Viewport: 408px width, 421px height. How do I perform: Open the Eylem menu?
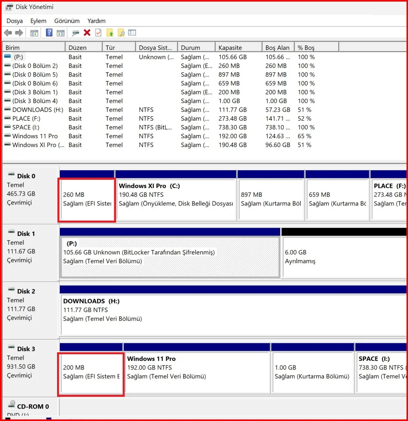pyautogui.click(x=38, y=21)
